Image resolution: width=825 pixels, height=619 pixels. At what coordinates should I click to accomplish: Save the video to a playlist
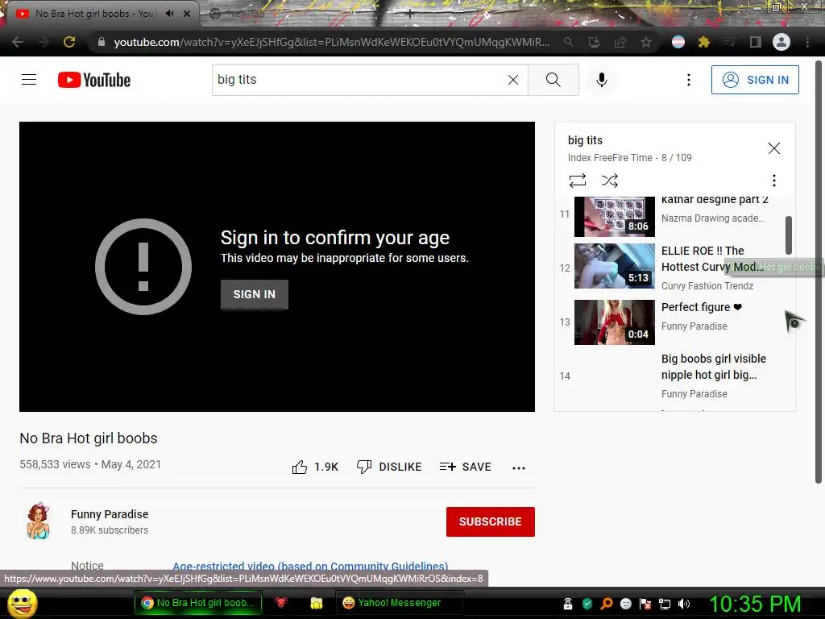pyautogui.click(x=465, y=467)
